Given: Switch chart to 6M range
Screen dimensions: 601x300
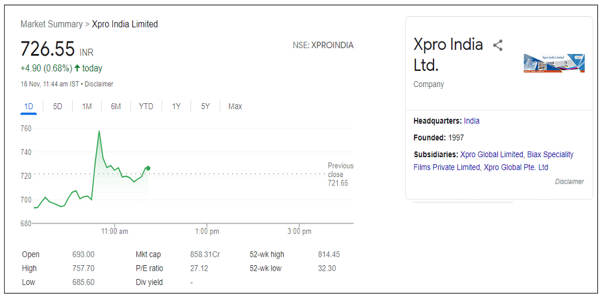Looking at the screenshot, I should 116,106.
